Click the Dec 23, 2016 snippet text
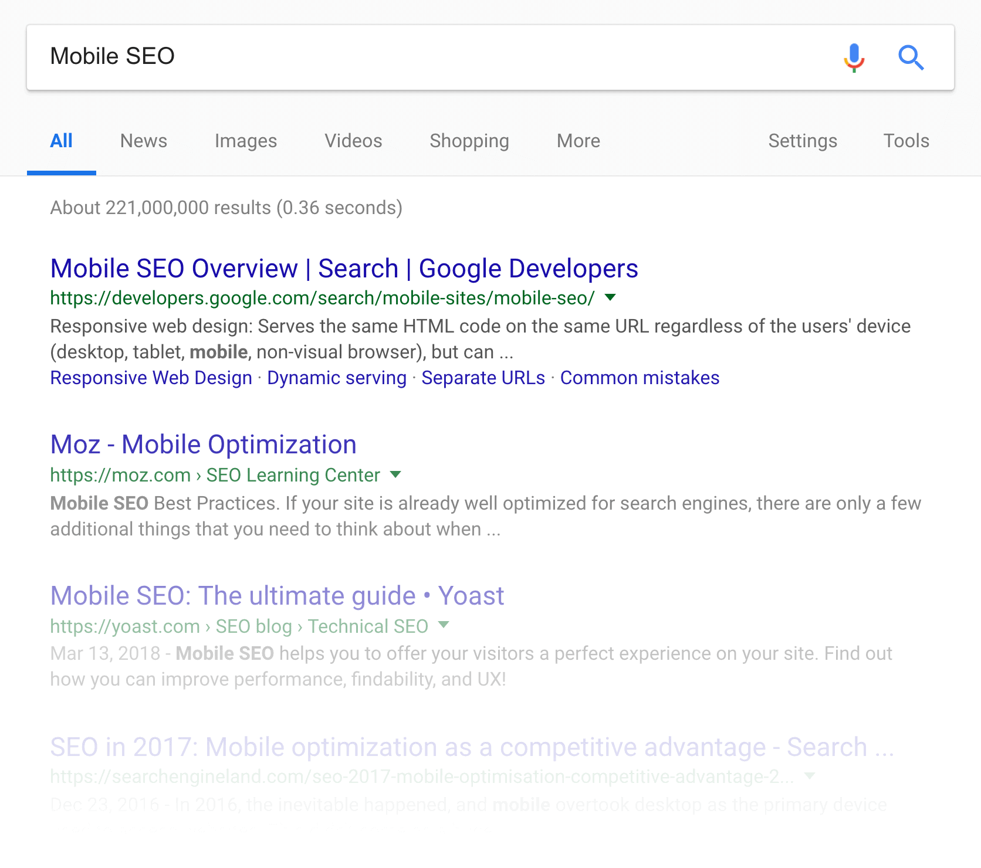 point(469,805)
